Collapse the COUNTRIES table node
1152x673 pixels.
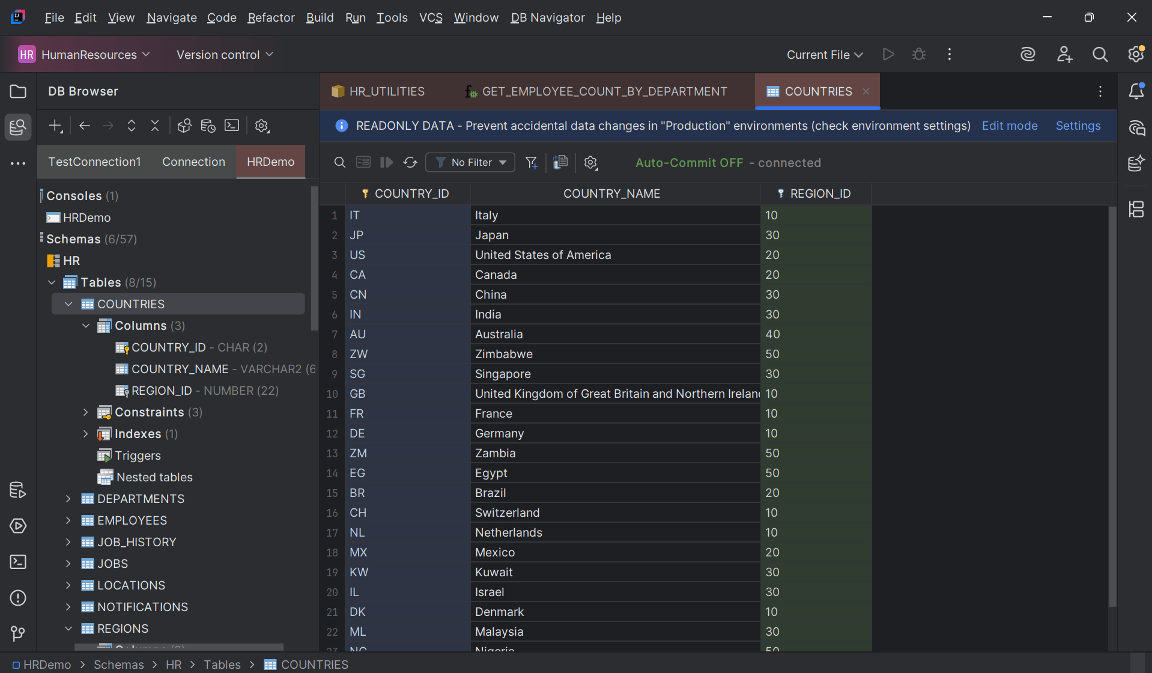point(68,304)
